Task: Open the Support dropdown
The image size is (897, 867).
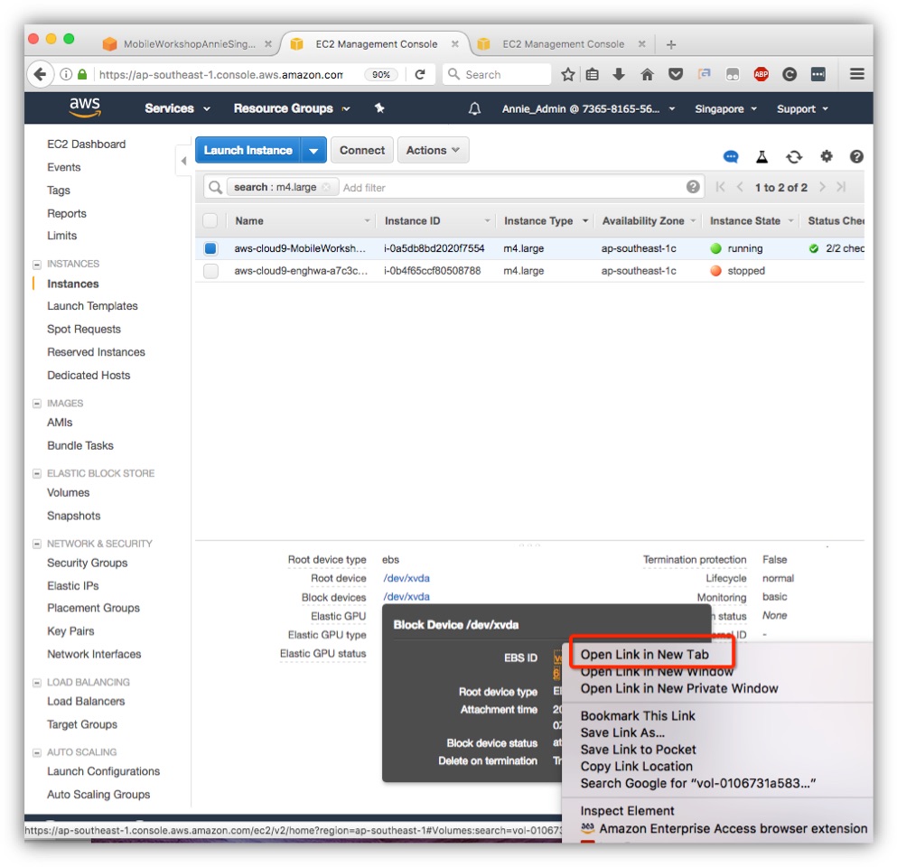Action: pyautogui.click(x=802, y=108)
